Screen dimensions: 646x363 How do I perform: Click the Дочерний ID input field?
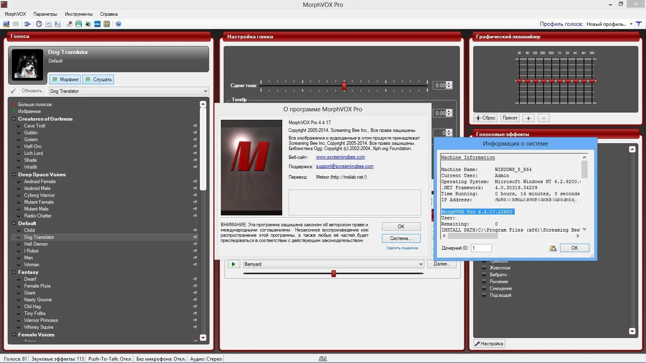481,248
